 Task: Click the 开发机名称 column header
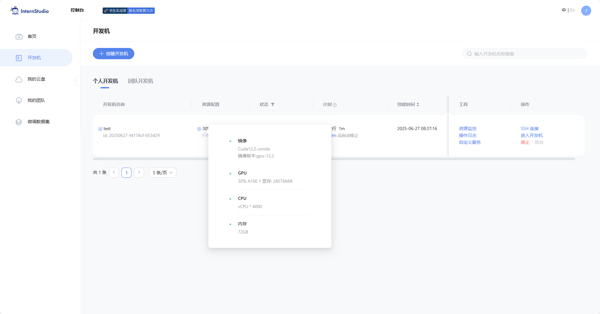(114, 104)
